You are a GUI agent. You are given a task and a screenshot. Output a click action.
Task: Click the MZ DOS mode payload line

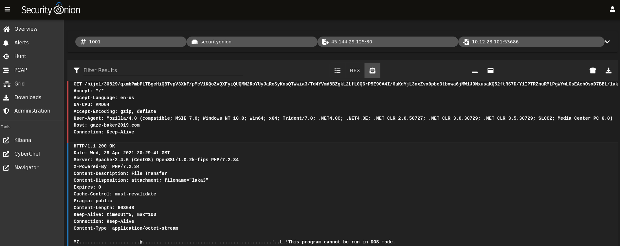(x=234, y=242)
